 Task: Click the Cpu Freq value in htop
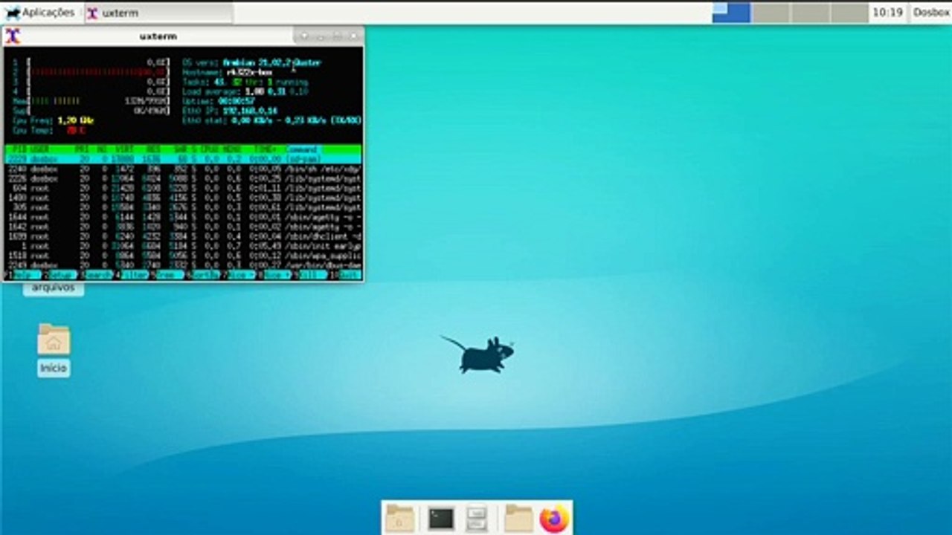pos(76,120)
